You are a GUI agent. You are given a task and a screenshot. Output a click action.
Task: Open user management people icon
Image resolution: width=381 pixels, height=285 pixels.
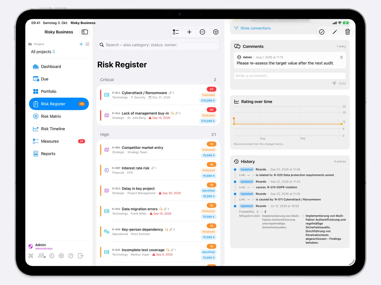coord(42,256)
